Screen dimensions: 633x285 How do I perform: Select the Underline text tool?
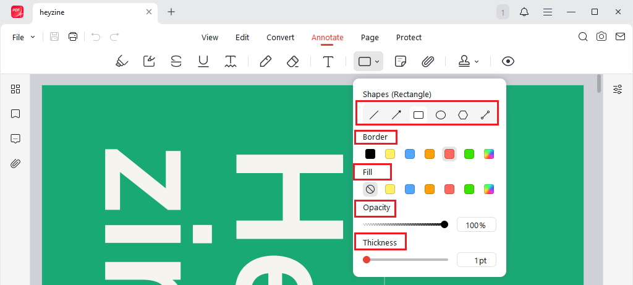(203, 61)
